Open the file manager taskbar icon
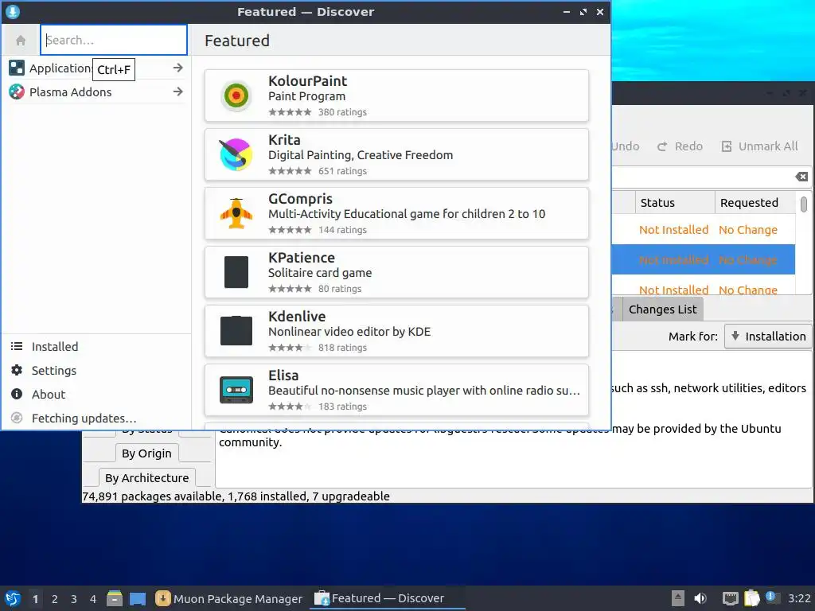This screenshot has width=815, height=611. click(115, 598)
